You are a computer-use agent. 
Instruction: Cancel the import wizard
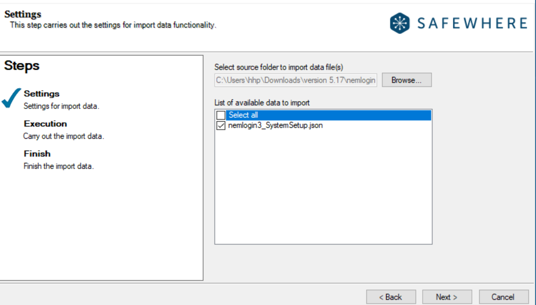(x=504, y=297)
